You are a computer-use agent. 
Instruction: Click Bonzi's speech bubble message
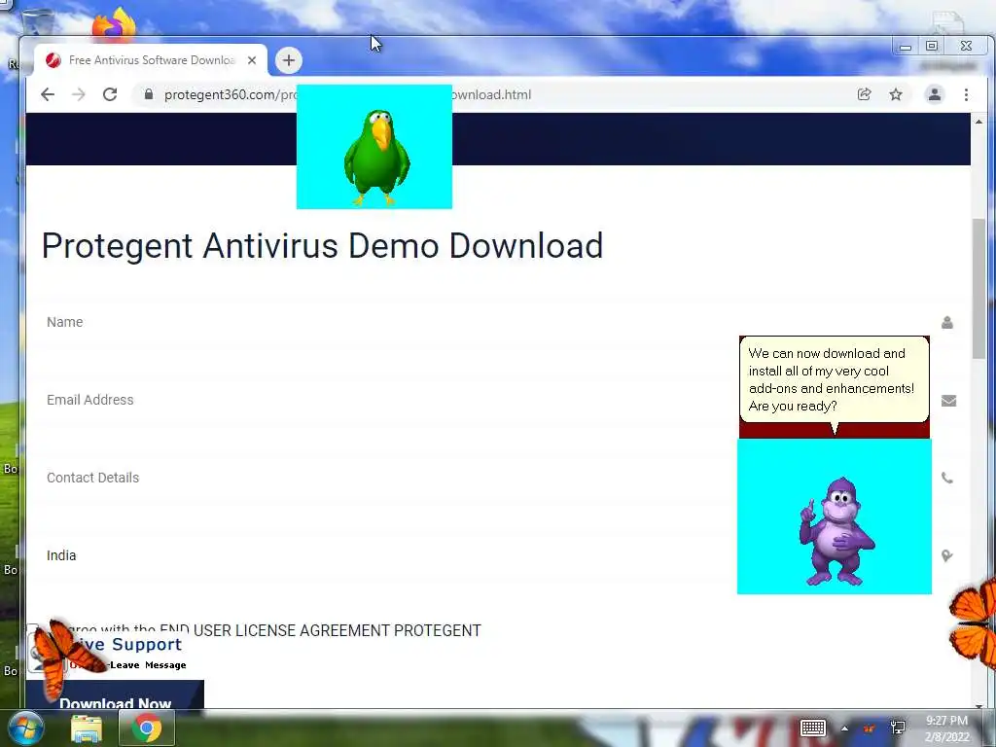834,380
